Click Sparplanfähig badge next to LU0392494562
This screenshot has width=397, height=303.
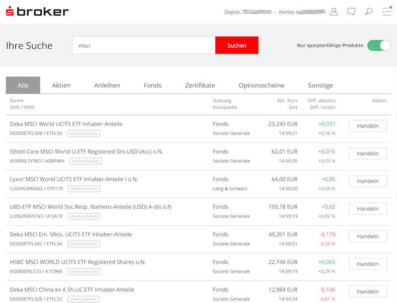click(84, 189)
